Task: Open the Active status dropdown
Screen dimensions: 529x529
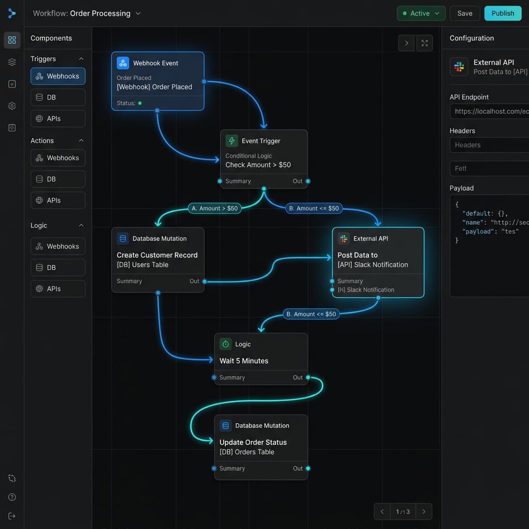Action: (422, 13)
